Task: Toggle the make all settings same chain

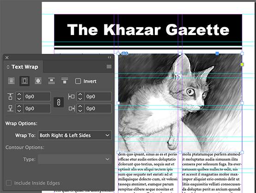Action: (x=59, y=102)
